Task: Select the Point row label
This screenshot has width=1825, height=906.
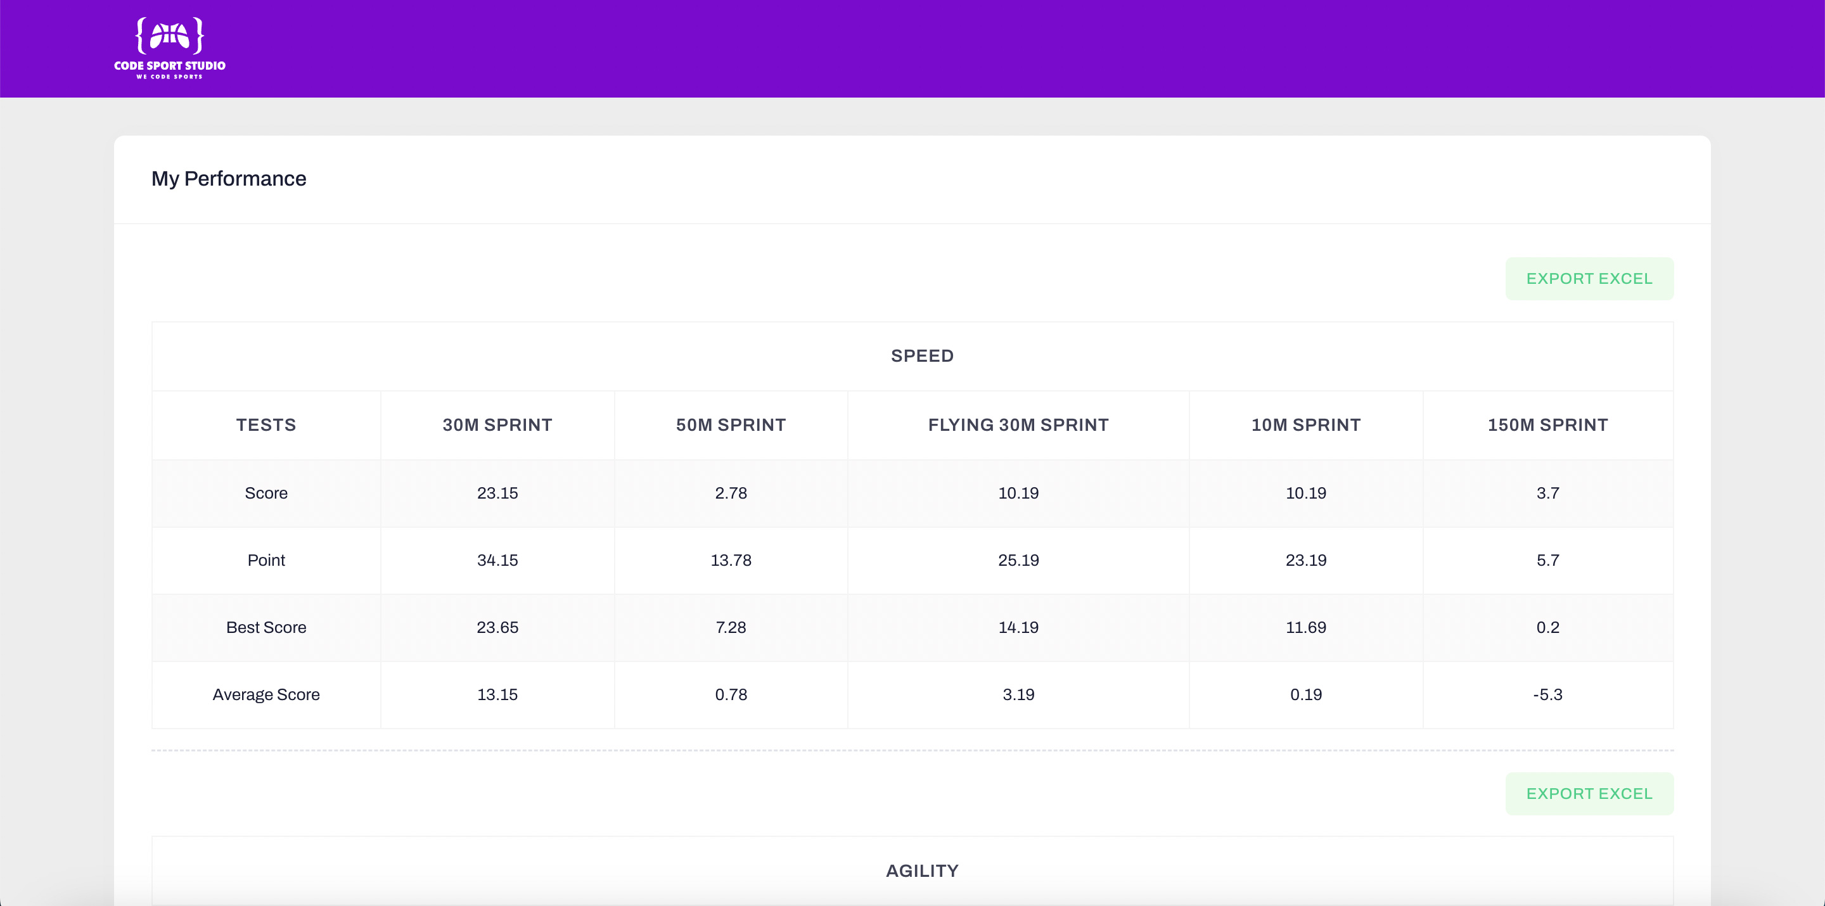Action: tap(266, 560)
